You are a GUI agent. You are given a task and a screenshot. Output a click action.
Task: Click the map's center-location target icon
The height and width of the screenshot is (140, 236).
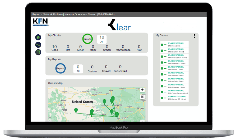point(142,90)
